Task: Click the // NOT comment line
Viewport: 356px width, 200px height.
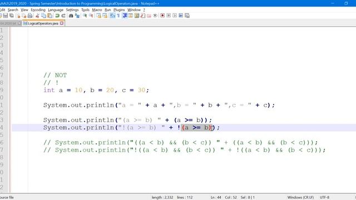Action: [55, 76]
